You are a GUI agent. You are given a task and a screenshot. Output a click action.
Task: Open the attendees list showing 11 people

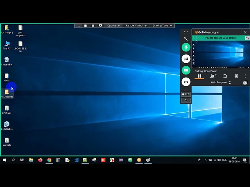[x=214, y=76]
